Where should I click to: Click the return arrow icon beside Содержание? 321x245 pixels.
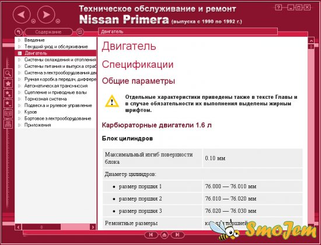point(18,32)
